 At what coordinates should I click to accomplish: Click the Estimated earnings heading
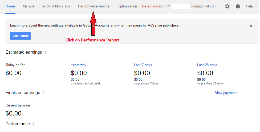(24, 52)
